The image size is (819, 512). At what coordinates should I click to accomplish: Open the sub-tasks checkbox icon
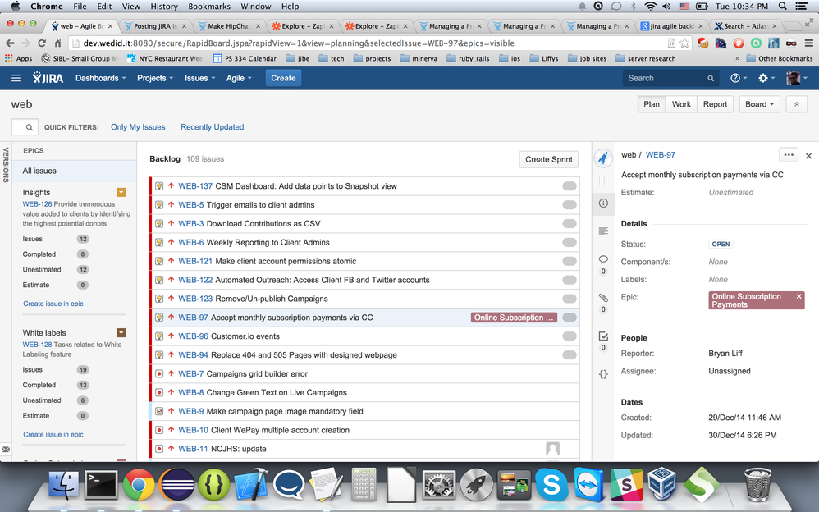(x=603, y=336)
